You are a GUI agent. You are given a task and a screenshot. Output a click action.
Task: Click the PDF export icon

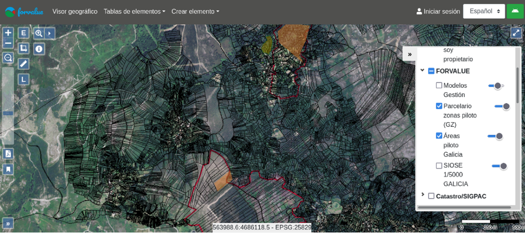(8, 154)
